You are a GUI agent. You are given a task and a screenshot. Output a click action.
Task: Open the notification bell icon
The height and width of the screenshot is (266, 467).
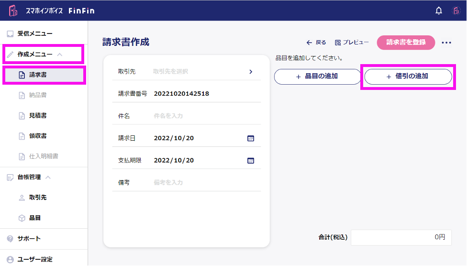point(439,11)
